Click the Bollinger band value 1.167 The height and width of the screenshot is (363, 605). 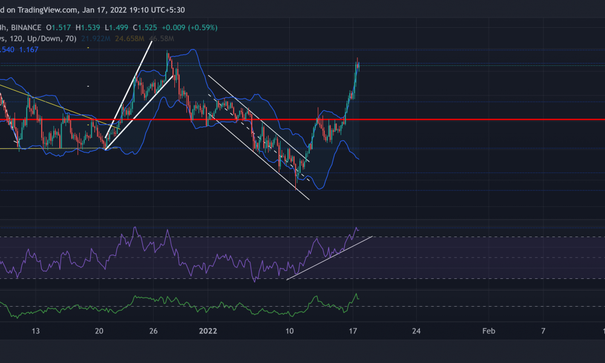[x=29, y=50]
